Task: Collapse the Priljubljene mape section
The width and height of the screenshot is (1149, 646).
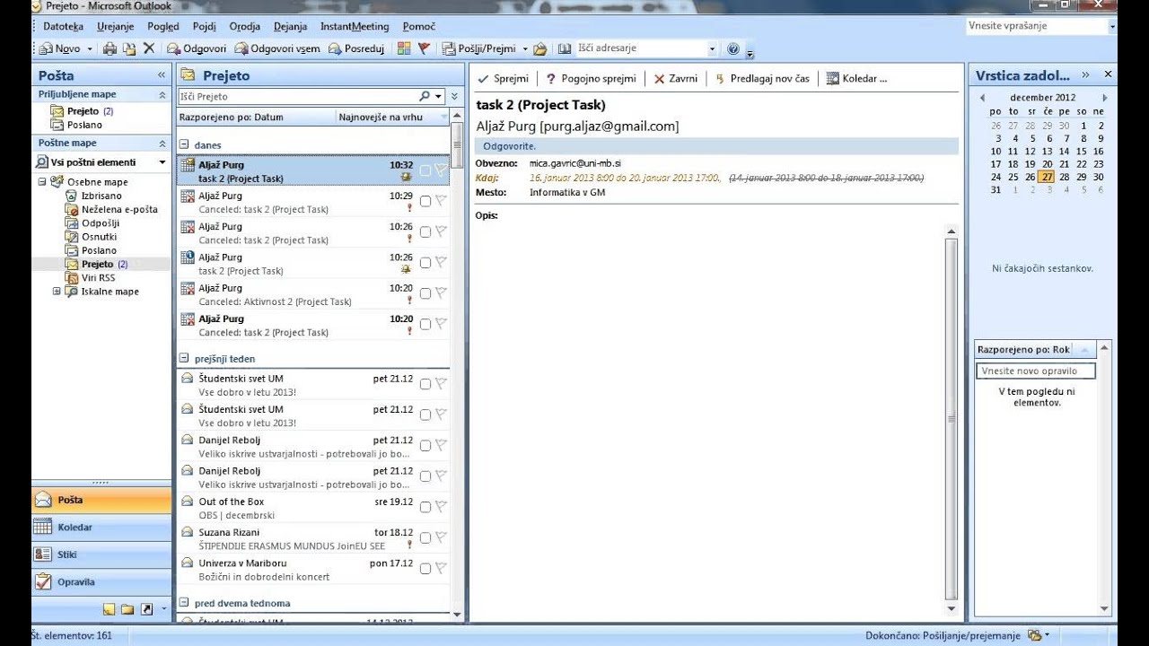Action: (162, 94)
